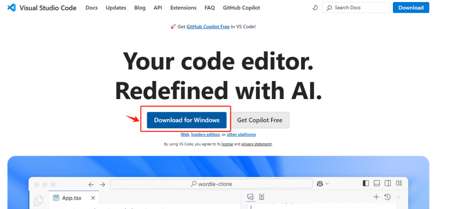Open the privacy statement link
The width and height of the screenshot is (449, 209).
coord(256,144)
